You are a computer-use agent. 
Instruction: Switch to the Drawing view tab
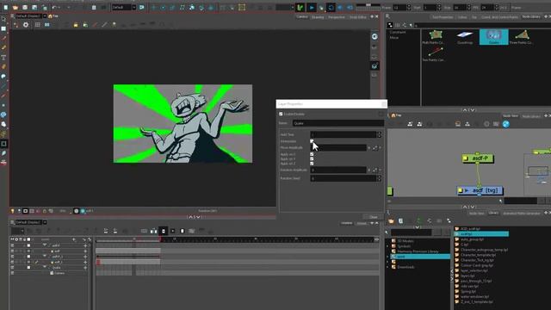point(318,17)
